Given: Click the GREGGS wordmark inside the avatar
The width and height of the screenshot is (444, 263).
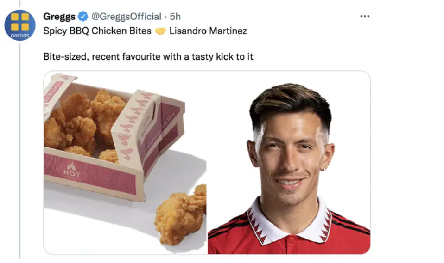Looking at the screenshot, I should [x=20, y=36].
